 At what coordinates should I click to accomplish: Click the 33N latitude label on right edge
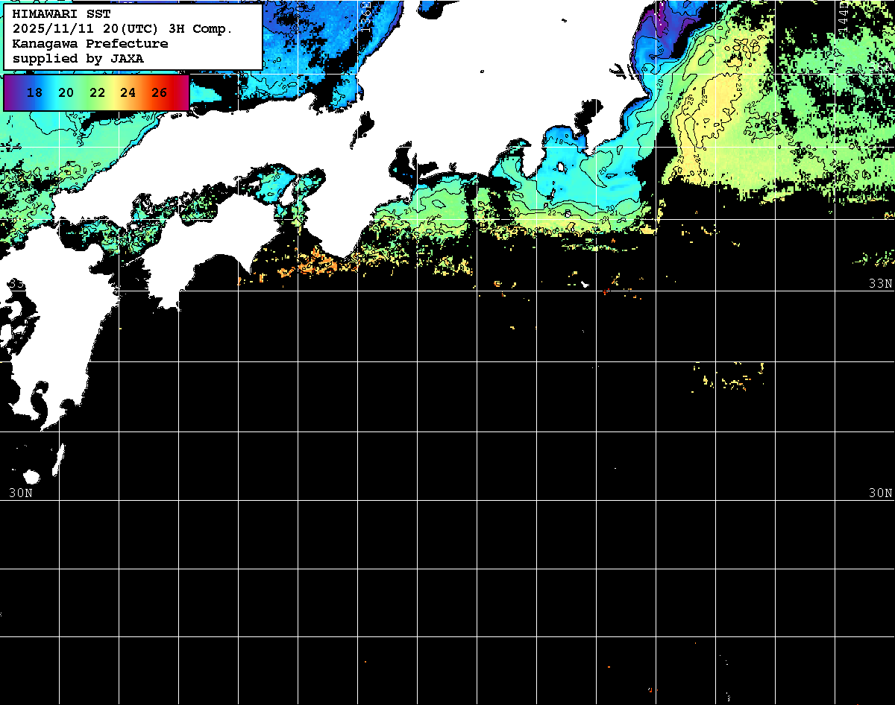880,284
